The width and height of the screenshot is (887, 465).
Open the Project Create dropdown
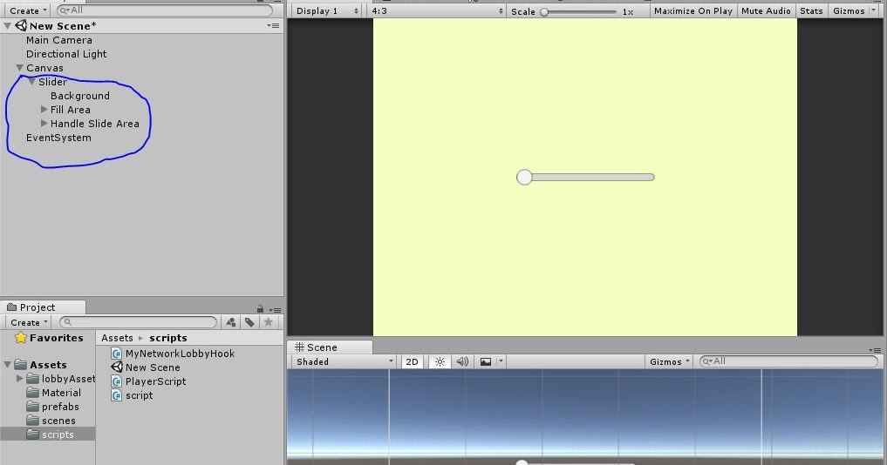pos(27,322)
